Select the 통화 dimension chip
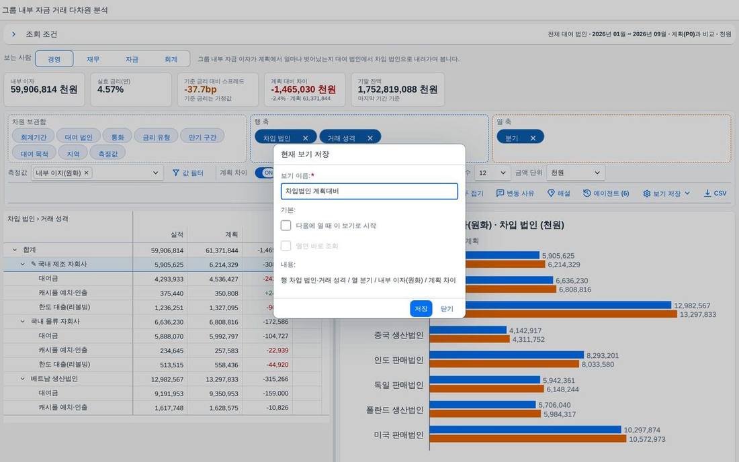 pyautogui.click(x=118, y=137)
